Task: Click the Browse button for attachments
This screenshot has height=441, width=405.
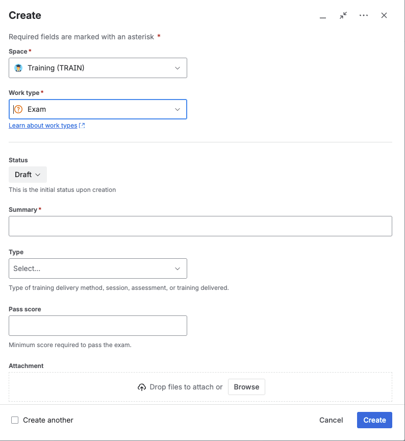Action: click(246, 387)
